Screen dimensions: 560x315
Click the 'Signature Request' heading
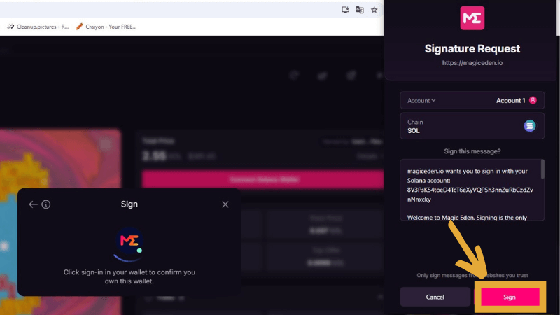(x=472, y=48)
